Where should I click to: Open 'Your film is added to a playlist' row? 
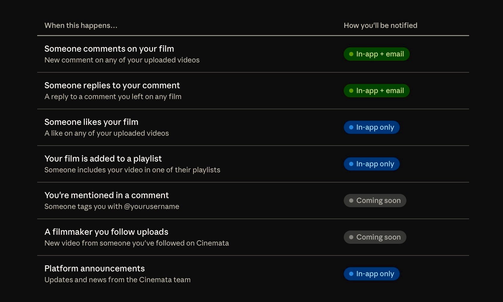(x=103, y=159)
